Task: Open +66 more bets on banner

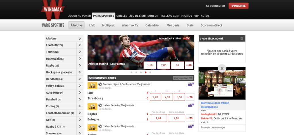Action: coord(189,65)
